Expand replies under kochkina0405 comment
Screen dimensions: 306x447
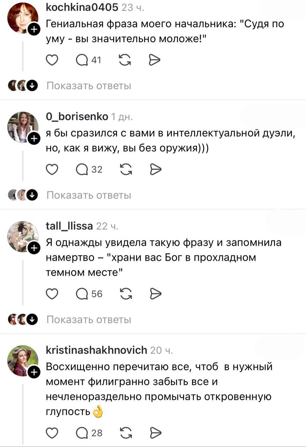tap(89, 86)
